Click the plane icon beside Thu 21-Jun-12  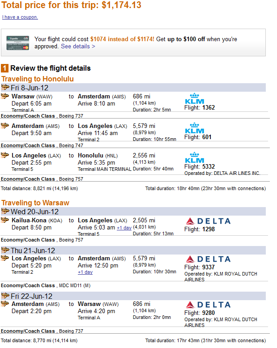click(5, 250)
